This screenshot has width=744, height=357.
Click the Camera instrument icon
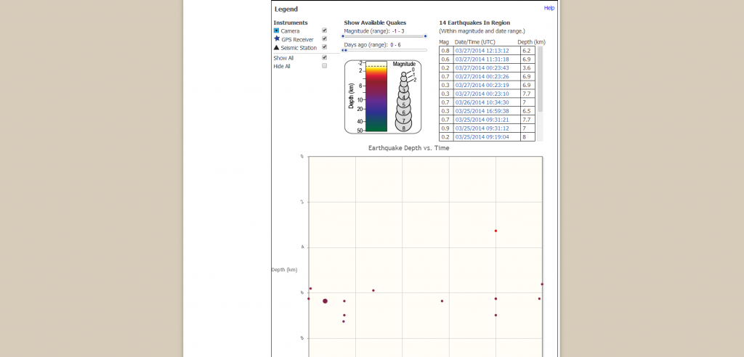(276, 30)
